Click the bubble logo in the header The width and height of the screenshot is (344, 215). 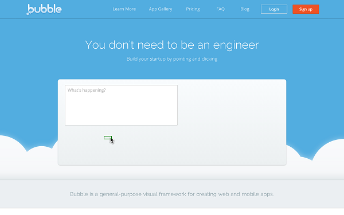(x=44, y=9)
